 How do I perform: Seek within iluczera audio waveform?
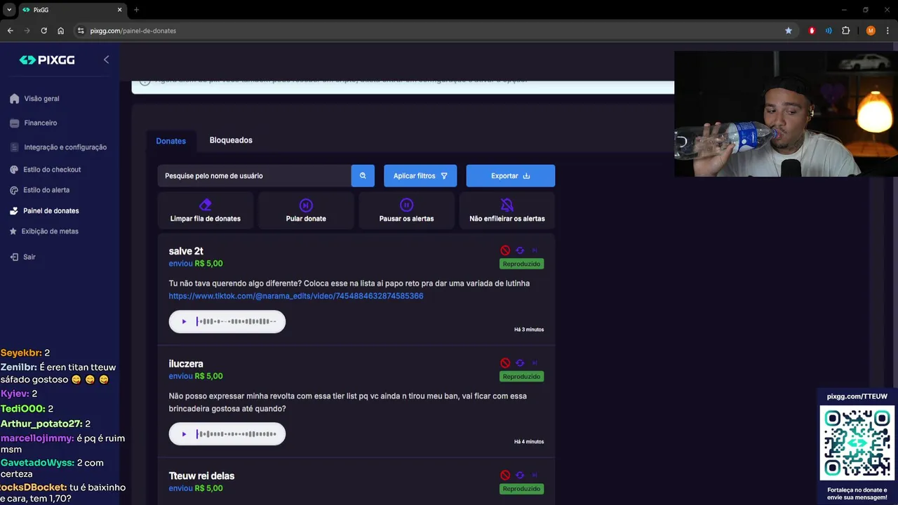236,433
